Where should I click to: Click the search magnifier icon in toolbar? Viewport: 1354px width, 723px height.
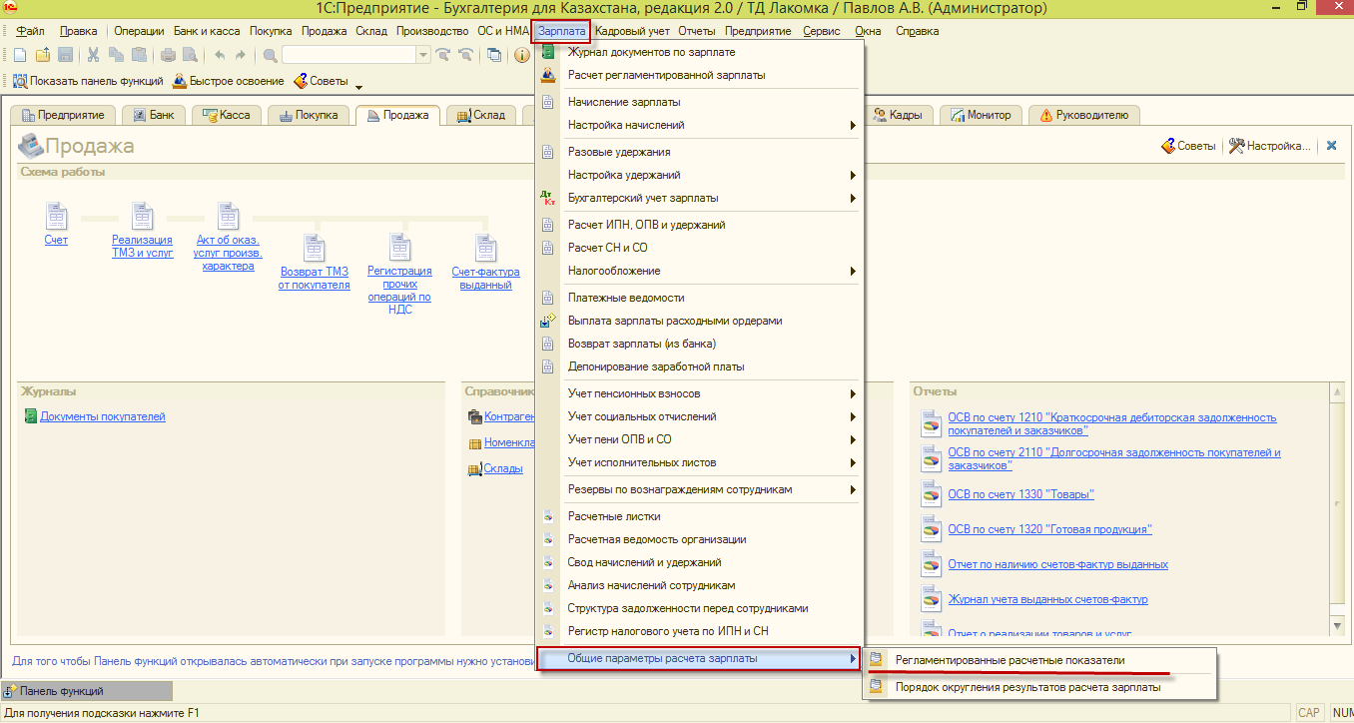(x=270, y=55)
